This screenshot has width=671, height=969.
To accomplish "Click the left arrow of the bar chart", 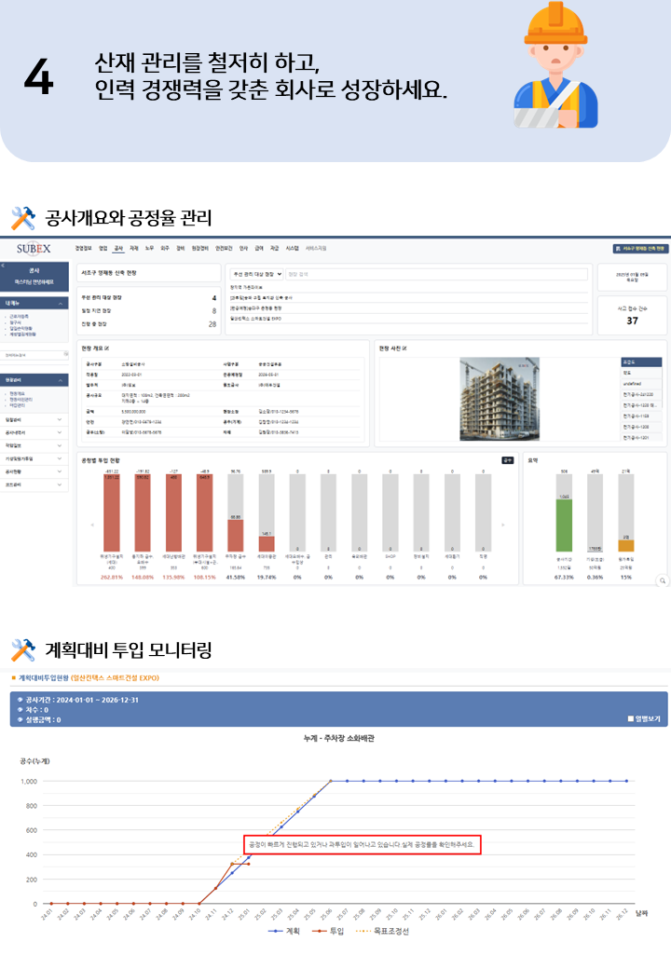I will click(91, 525).
